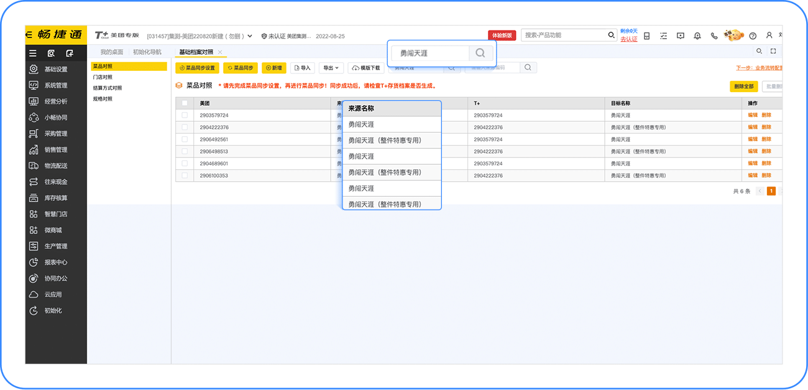Viewport: 808px width, 390px height.
Task: Expand the 导出 export dropdown
Action: pos(331,68)
